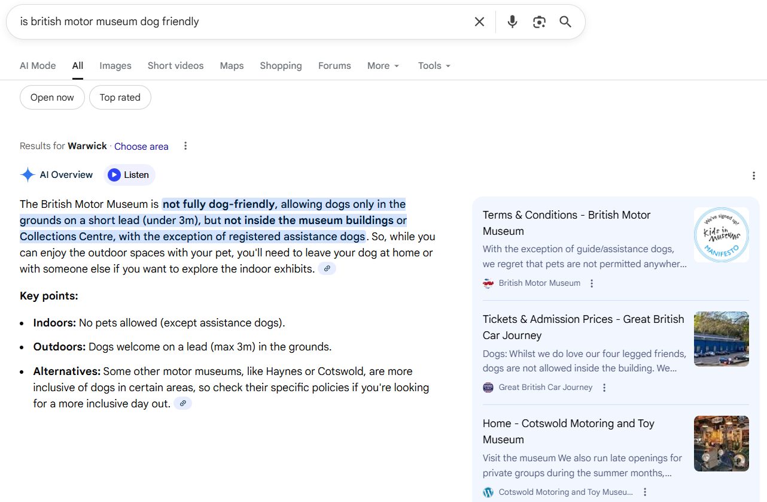Click the British Motor Museum favicon
Viewport: 767px width, 502px height.
click(488, 283)
